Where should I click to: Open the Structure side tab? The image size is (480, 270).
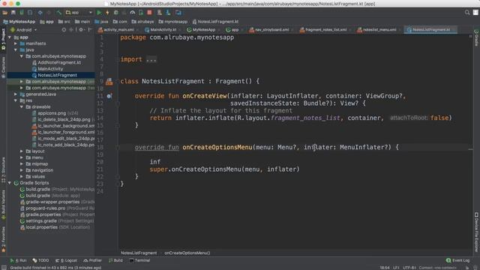pos(3,170)
